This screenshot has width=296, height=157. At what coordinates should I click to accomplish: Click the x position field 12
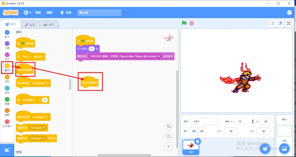(240, 121)
